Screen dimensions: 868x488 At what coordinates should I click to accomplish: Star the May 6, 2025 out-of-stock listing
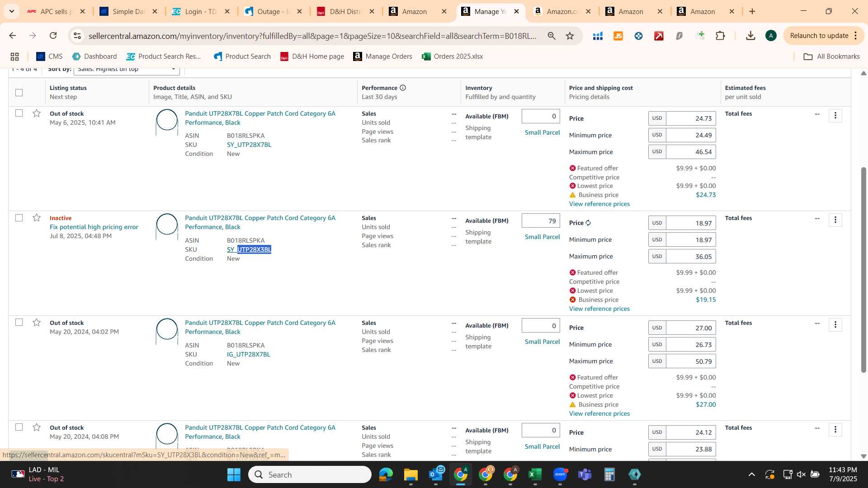(37, 113)
